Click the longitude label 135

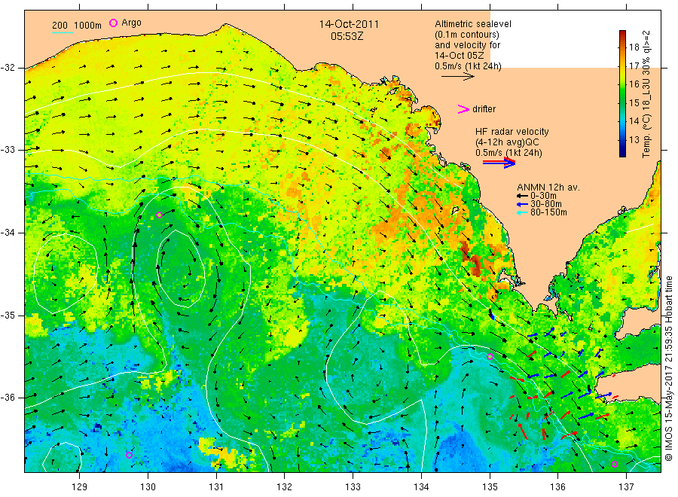[490, 487]
